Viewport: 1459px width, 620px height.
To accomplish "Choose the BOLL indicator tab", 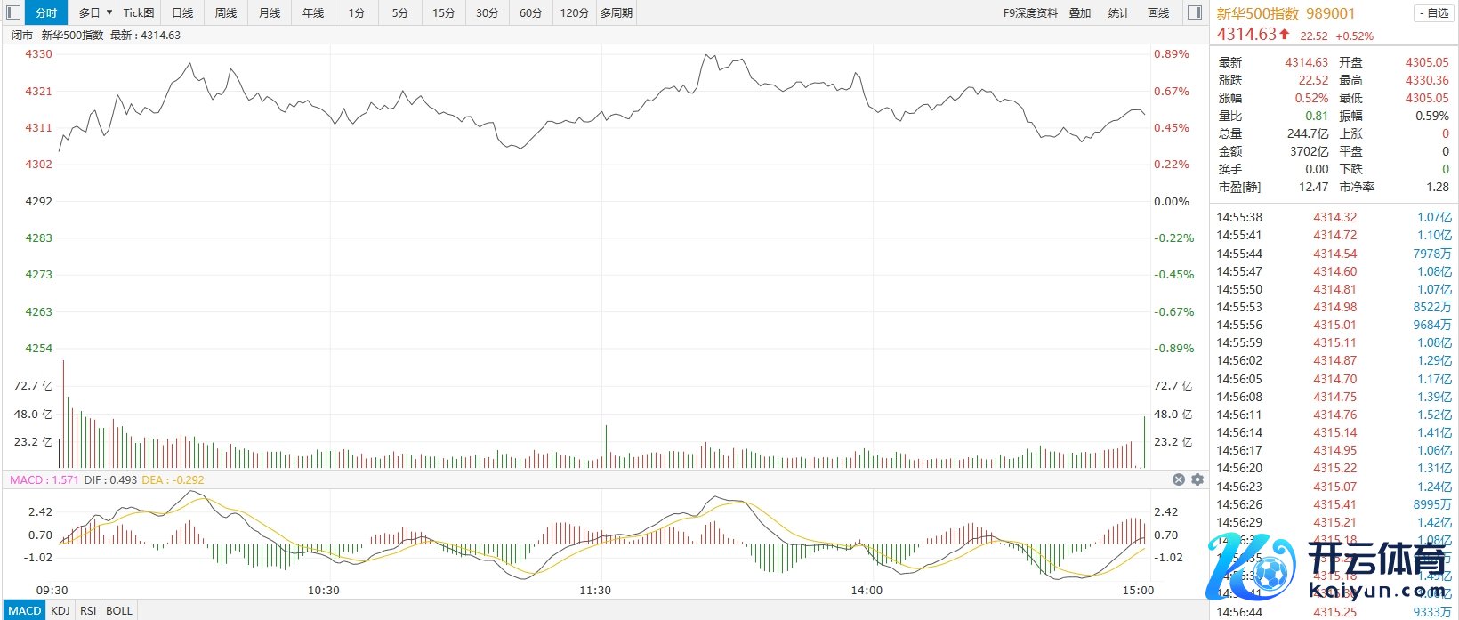I will coord(119,610).
